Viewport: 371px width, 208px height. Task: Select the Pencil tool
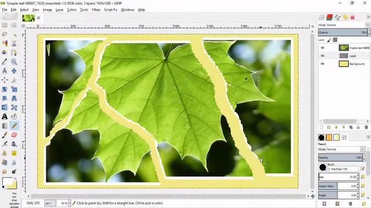point(14,126)
